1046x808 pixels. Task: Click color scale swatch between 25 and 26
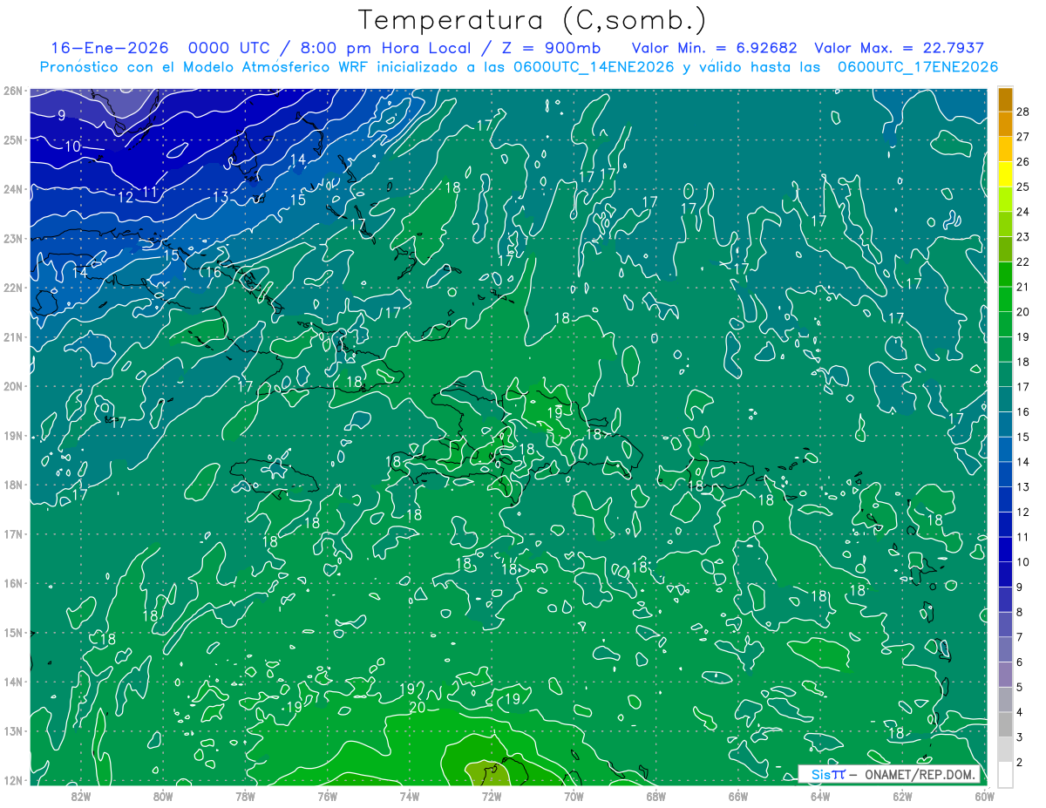click(1005, 173)
